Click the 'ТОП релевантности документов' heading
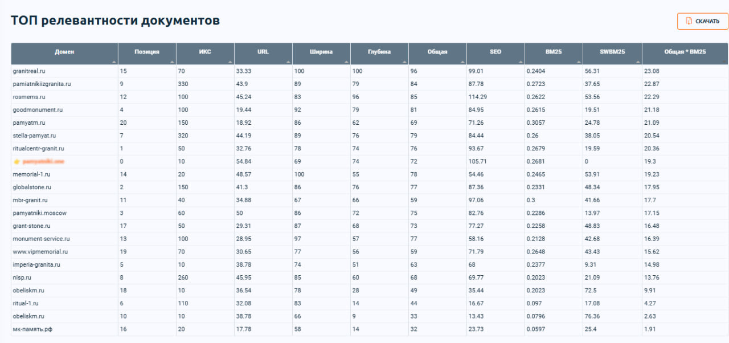 116,21
